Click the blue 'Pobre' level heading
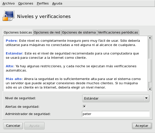This screenshot has width=155, height=133. click(11, 41)
